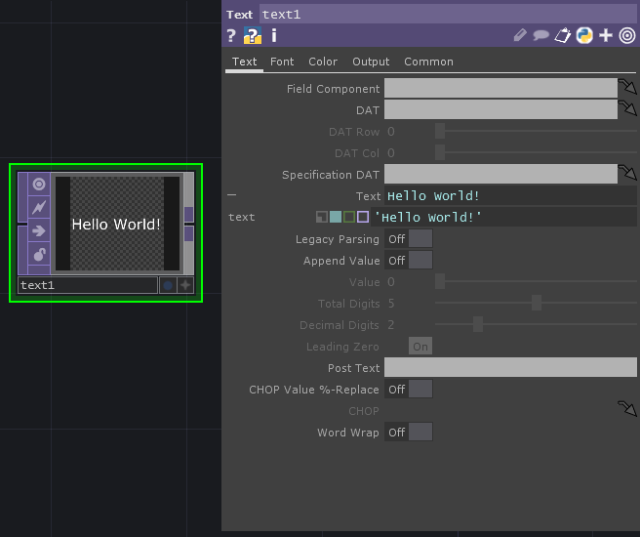Set text parameter to bind mode (purple square)

click(x=363, y=217)
